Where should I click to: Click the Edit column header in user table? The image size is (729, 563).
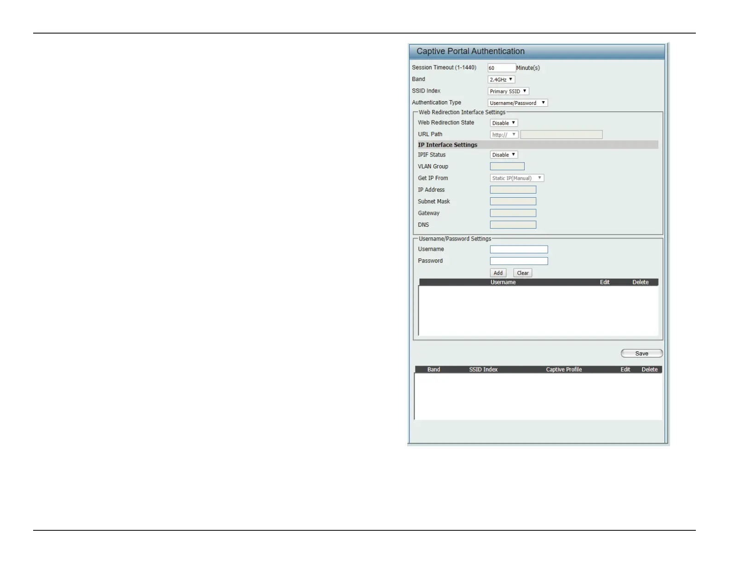[605, 282]
